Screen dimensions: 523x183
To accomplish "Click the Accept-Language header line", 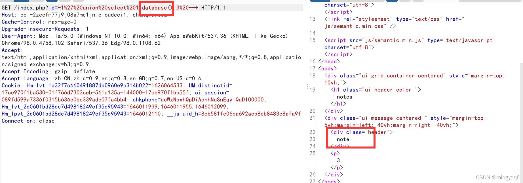I will coord(101,78).
